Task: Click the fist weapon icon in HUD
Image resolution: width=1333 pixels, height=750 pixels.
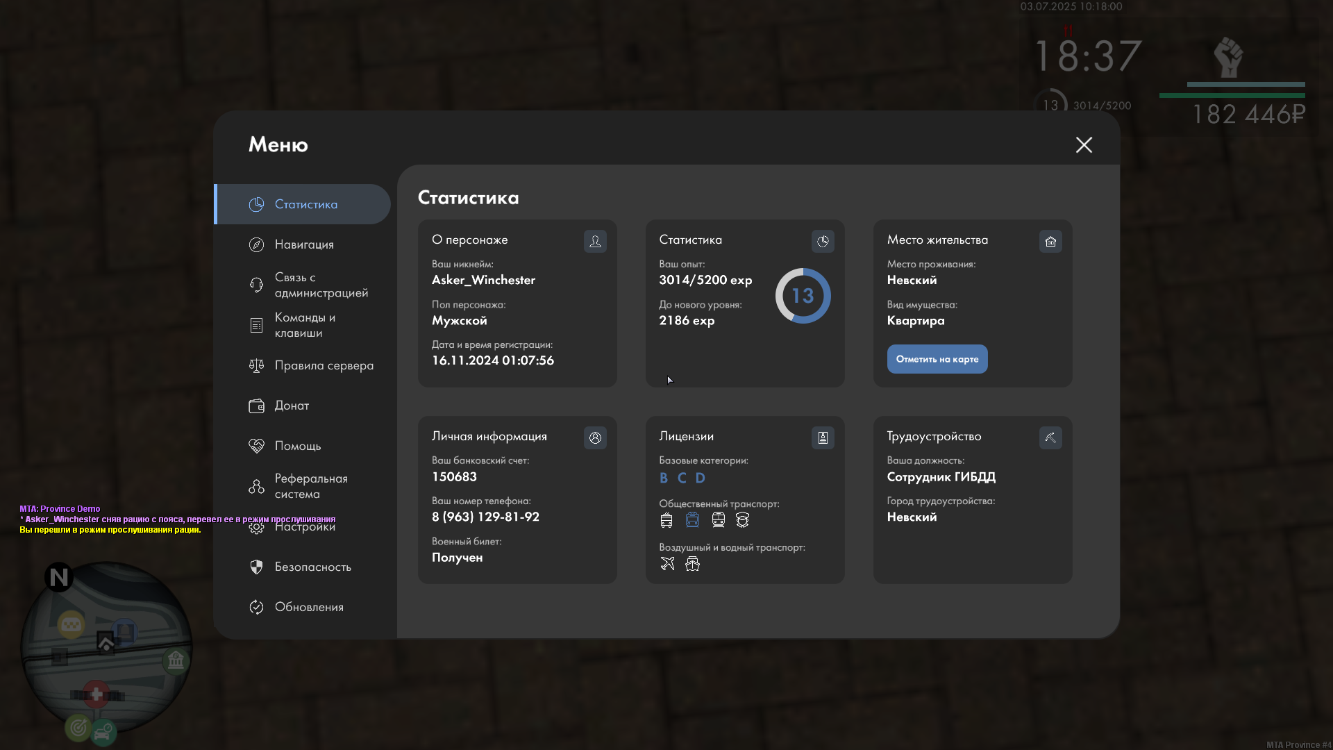Action: click(x=1228, y=57)
